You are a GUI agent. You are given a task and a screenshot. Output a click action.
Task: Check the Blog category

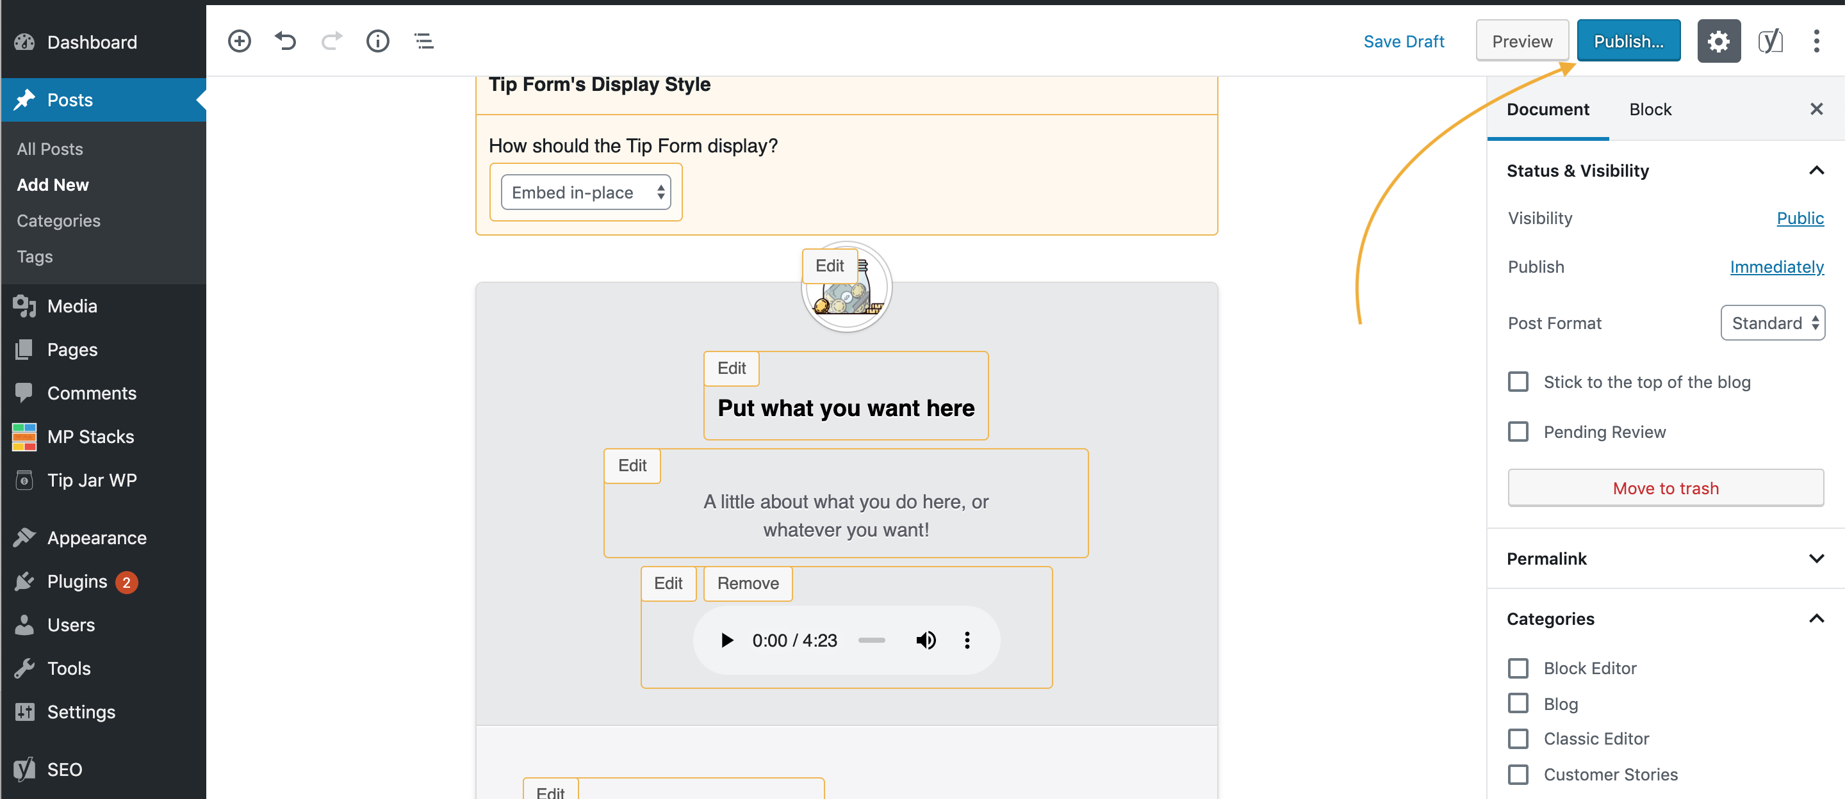tap(1518, 703)
